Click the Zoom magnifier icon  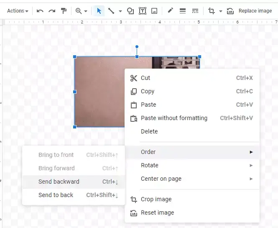[79, 11]
